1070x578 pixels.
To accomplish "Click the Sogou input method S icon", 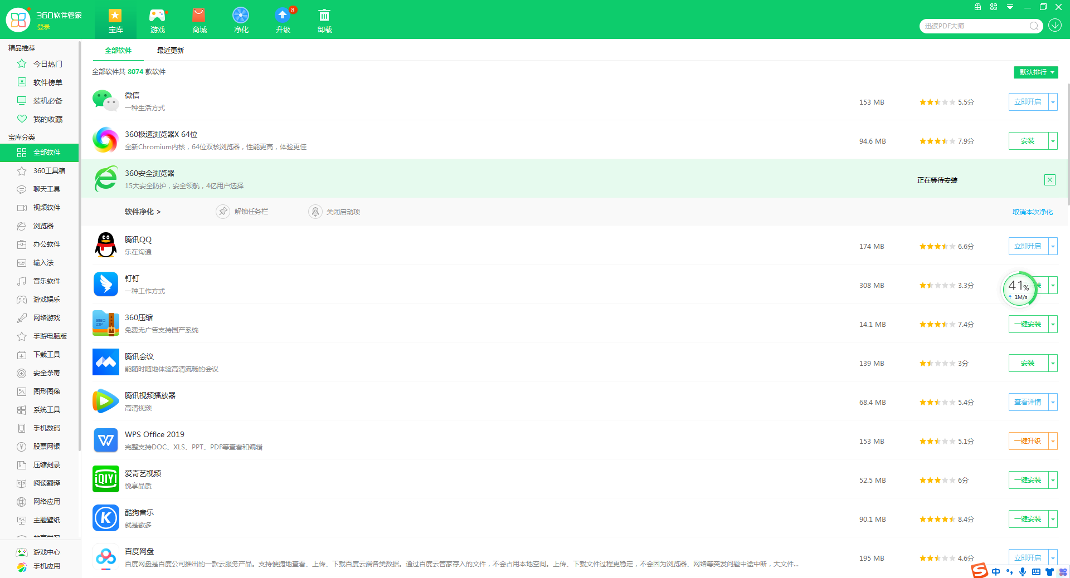I will click(x=980, y=571).
